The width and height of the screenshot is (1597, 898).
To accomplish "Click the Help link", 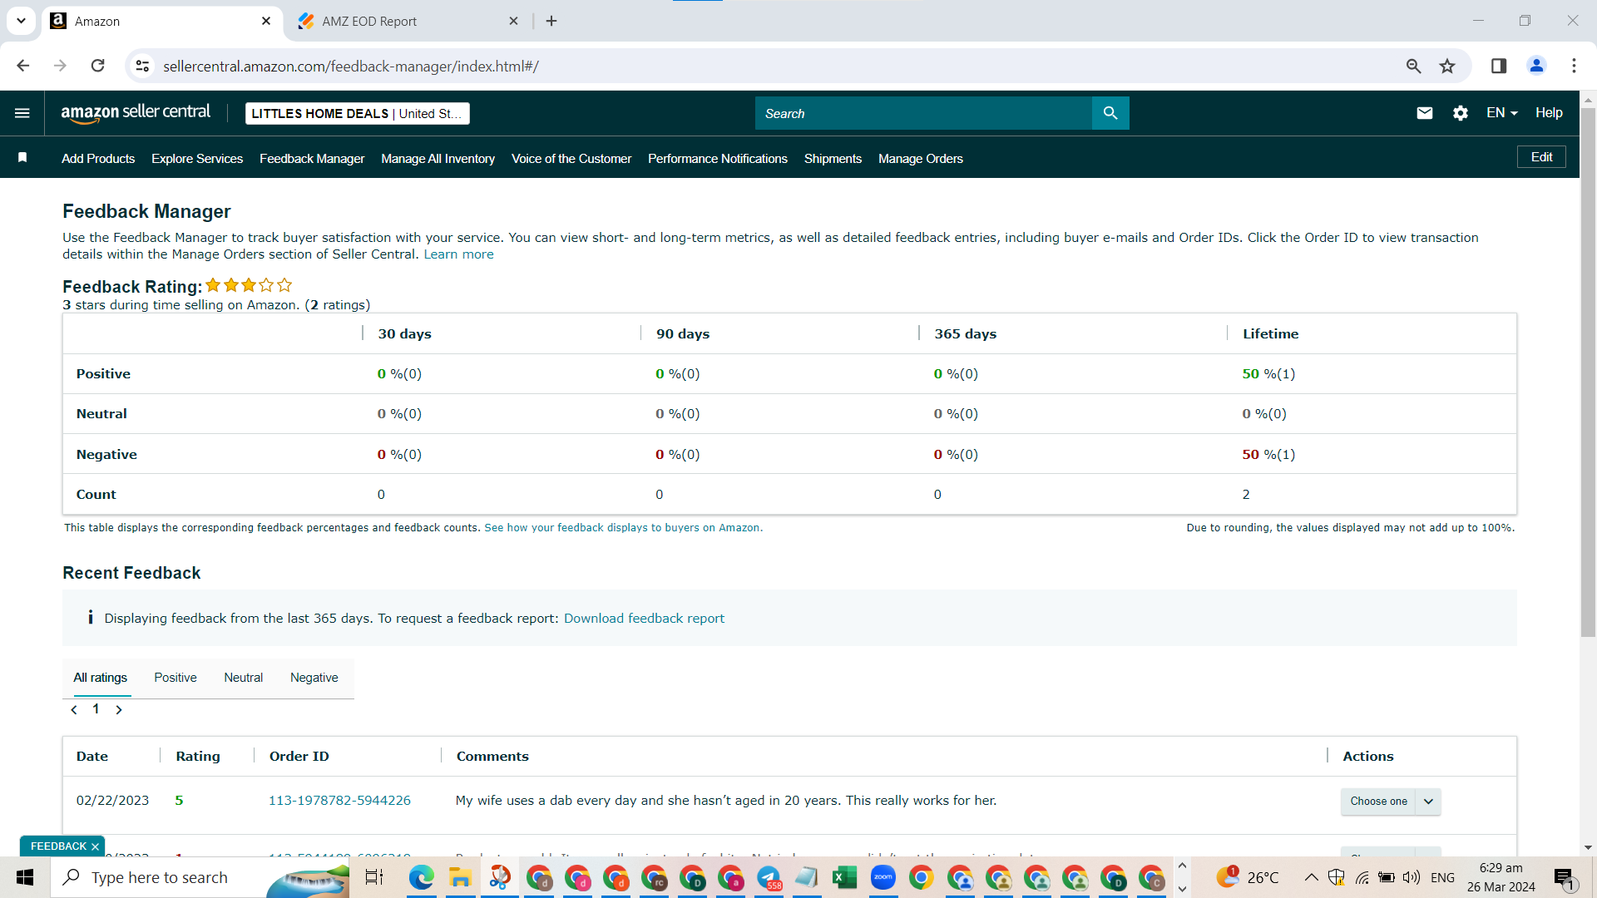I will coord(1549,113).
